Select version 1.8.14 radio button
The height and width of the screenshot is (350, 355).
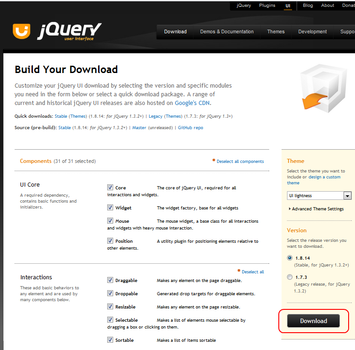(x=290, y=258)
